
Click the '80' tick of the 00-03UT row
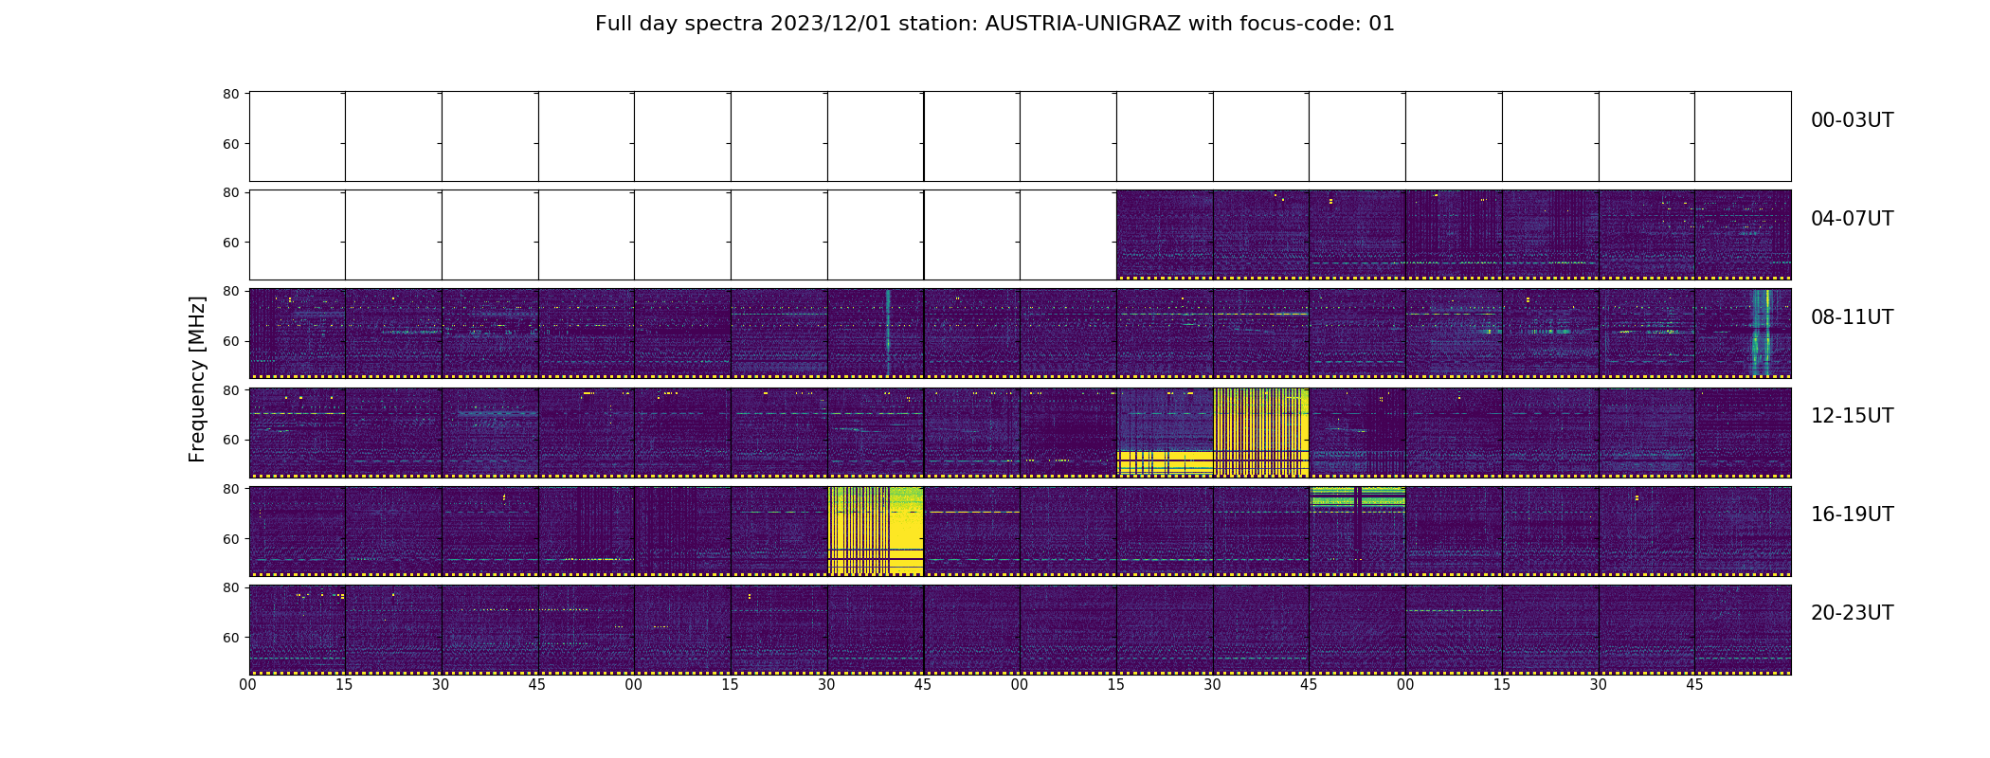[x=230, y=94]
